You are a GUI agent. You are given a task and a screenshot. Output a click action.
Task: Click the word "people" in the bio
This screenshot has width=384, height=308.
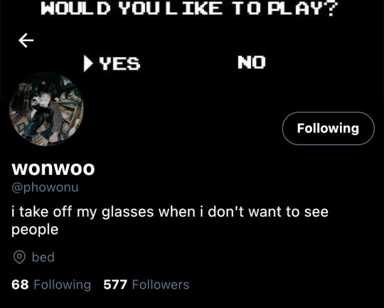coord(35,230)
